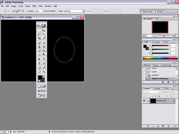This screenshot has height=134, width=179.
Task: Select the Lasso tool
Action: click(x=39, y=34)
